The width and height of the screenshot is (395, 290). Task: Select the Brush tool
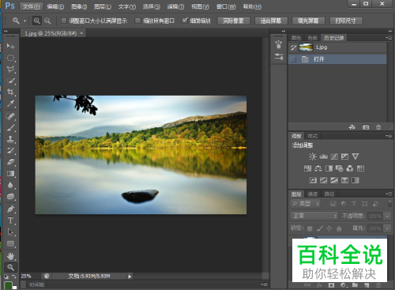(10, 128)
